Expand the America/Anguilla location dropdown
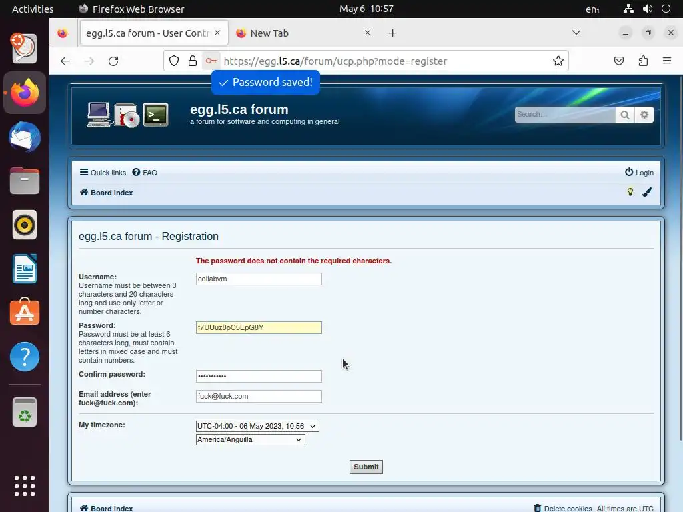Viewport: 683px width, 512px height. (x=251, y=440)
